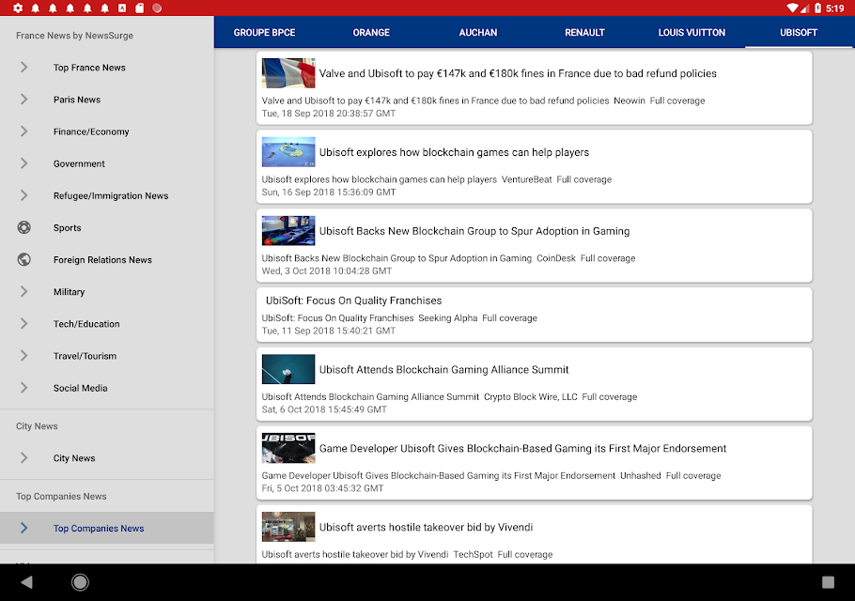Open the UbiSoft Focus On Quality Franchises card
Image resolution: width=855 pixels, height=601 pixels.
pos(535,315)
